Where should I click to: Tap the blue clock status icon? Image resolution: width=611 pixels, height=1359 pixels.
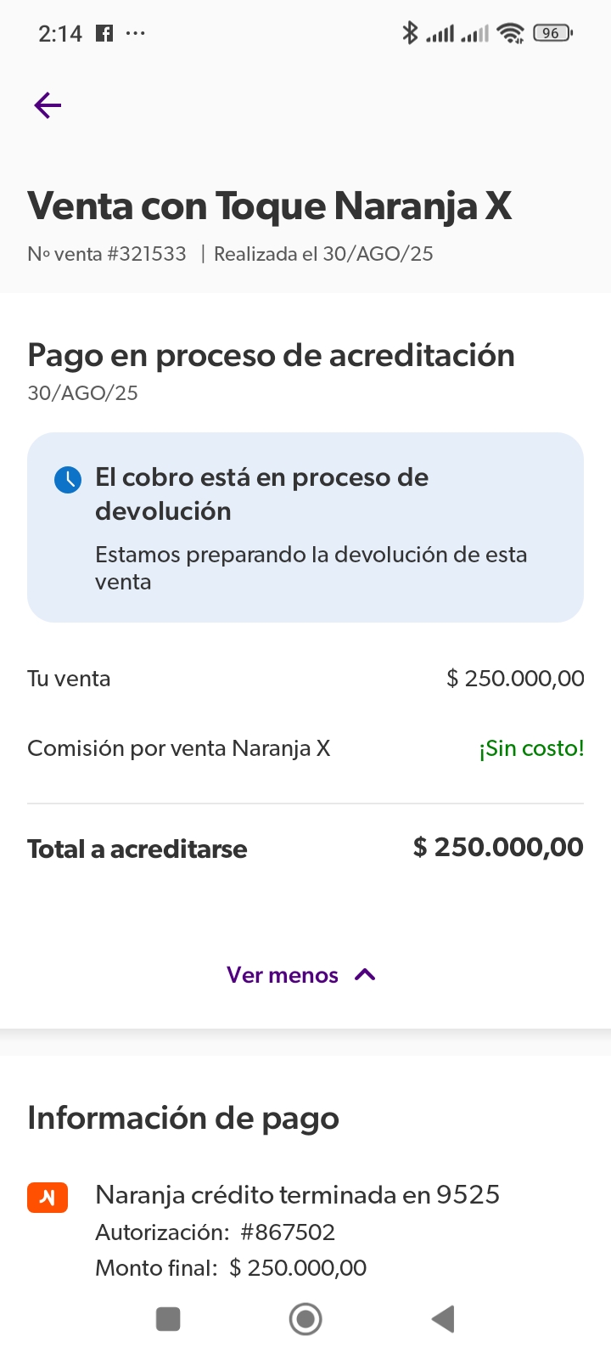coord(68,480)
